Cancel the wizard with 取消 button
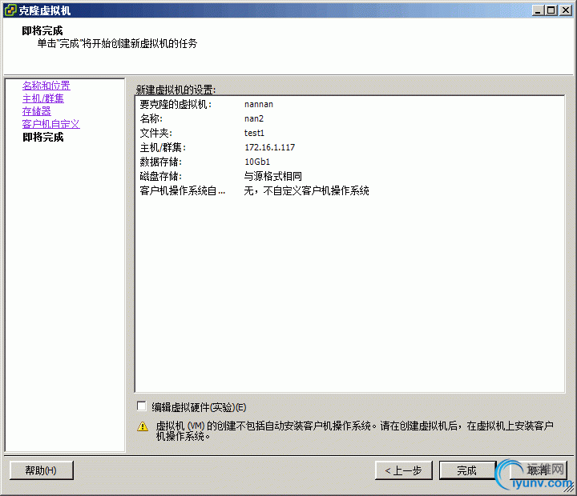Viewport: 577px width, 496px height. click(537, 470)
